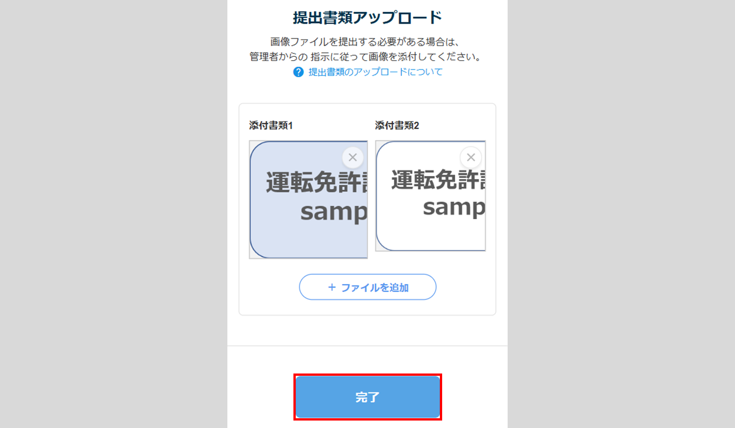Click the 運転免許 text in the blue thumbnail
Screen dimensions: 735x428
tap(316, 183)
